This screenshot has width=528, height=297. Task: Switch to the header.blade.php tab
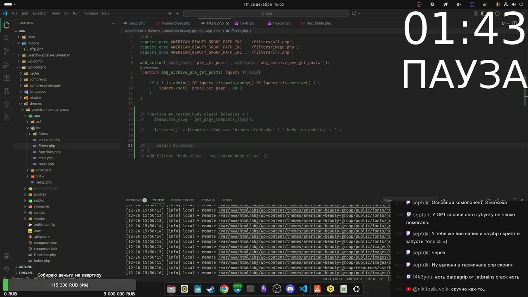pyautogui.click(x=176, y=23)
